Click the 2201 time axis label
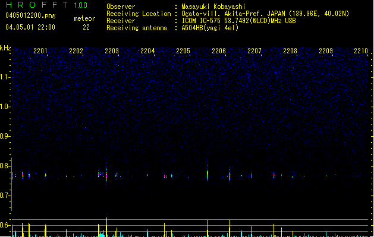Viewport: 374px width, 237px height. (x=40, y=51)
